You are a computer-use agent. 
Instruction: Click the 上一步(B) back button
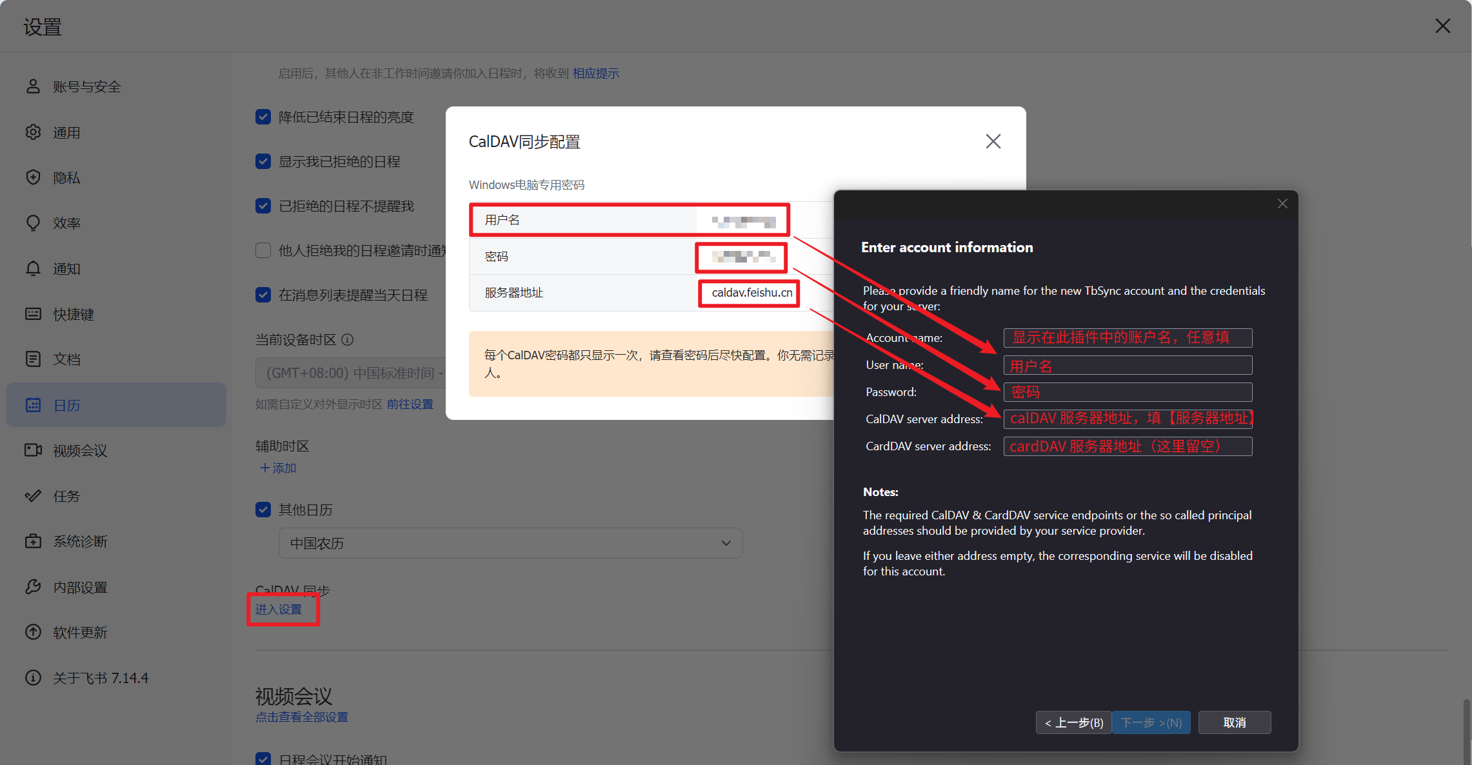click(x=1073, y=722)
